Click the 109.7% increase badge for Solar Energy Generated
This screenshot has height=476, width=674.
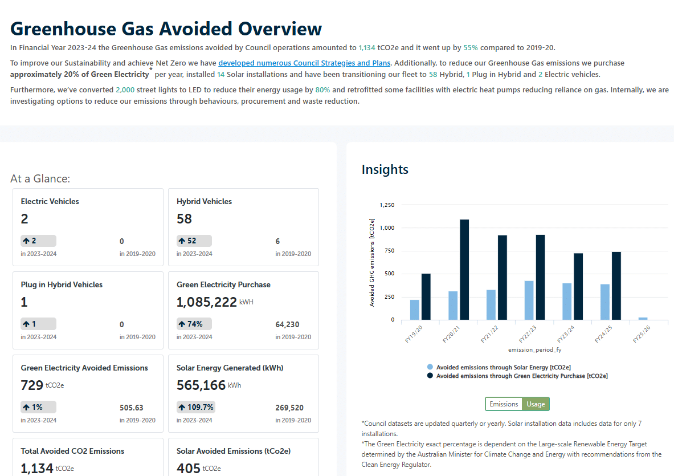tap(196, 408)
